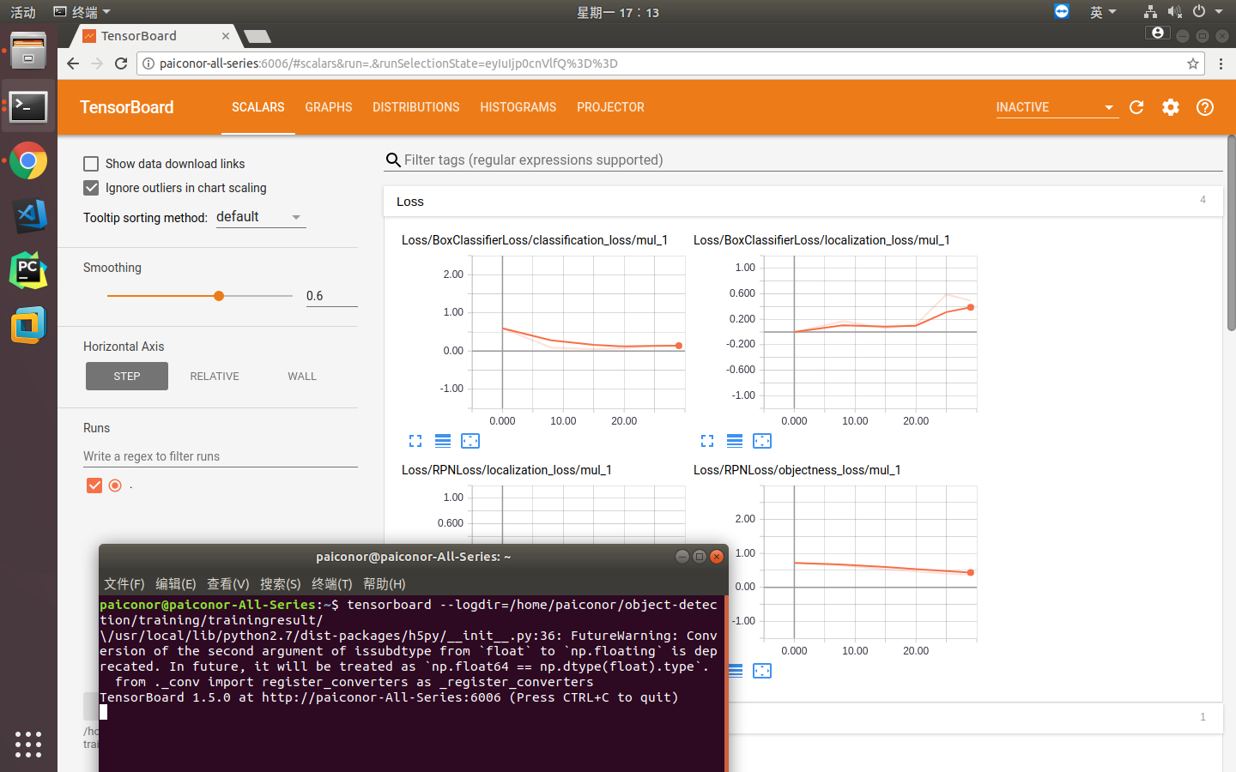Fit domain to data for BoxClassifier localization_loss
This screenshot has width=1236, height=772.
click(x=762, y=441)
